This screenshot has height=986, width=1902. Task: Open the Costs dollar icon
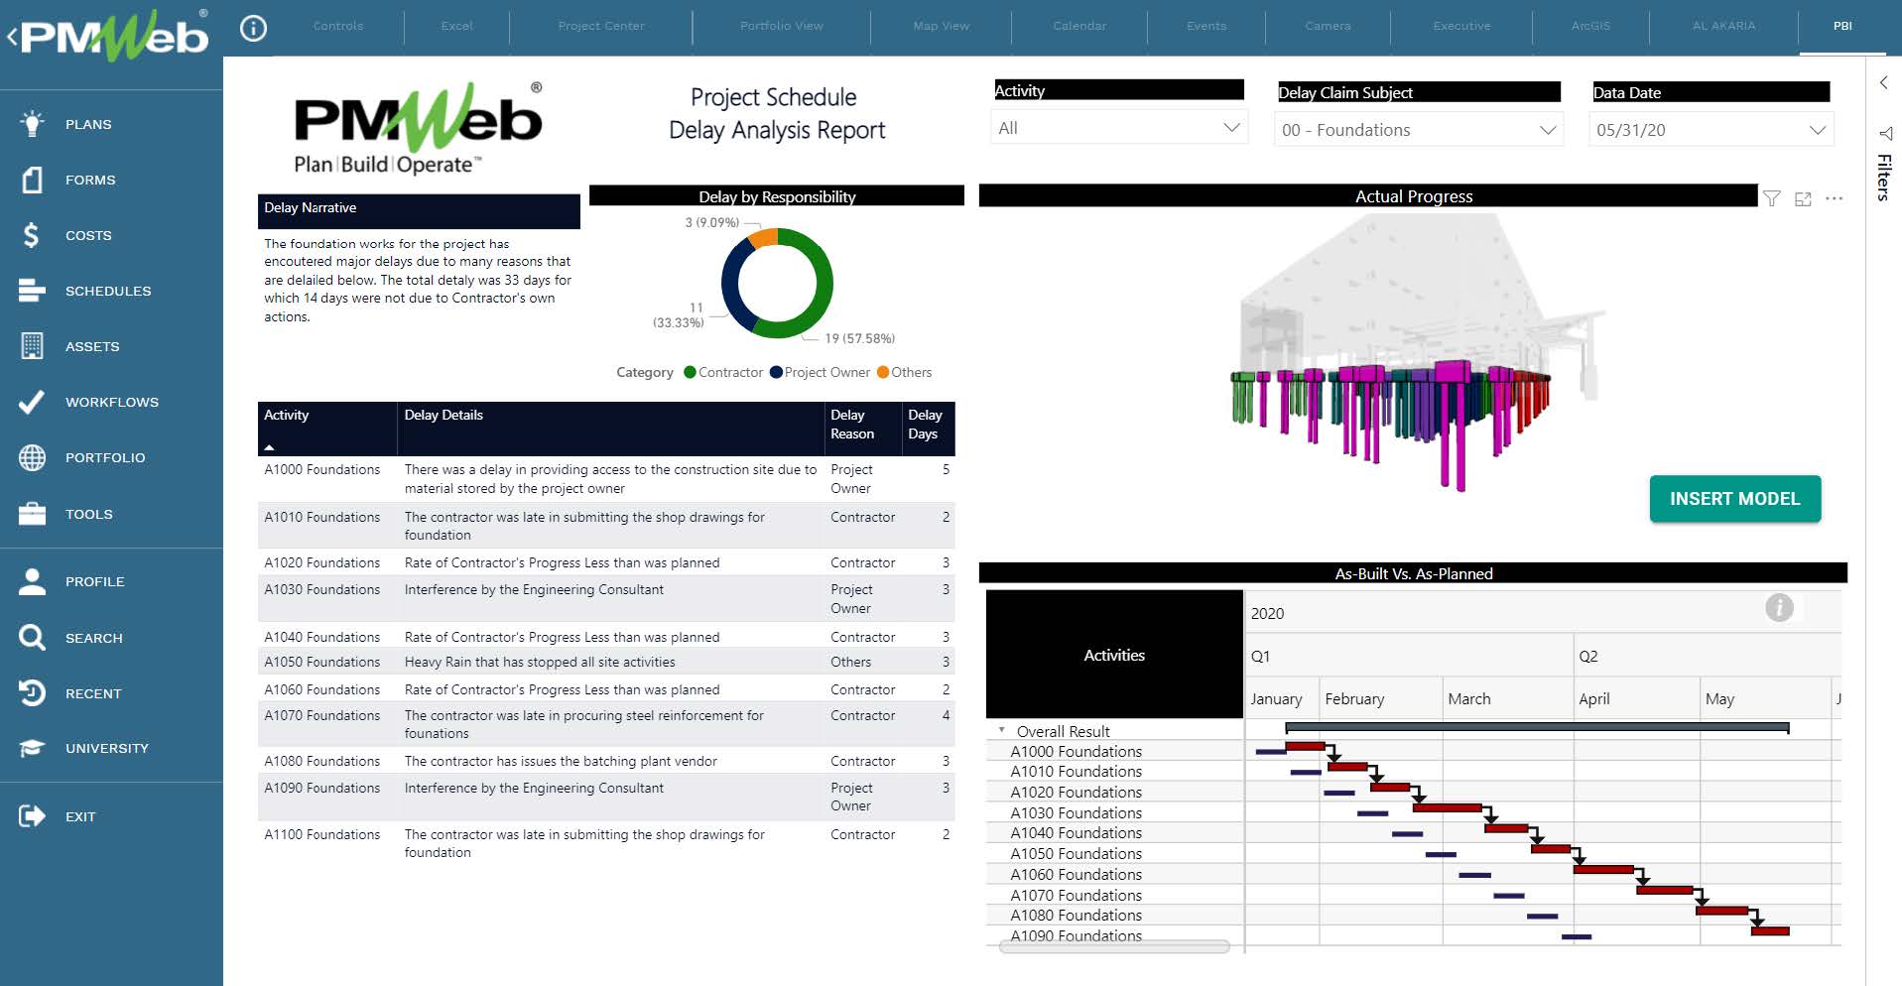32,235
